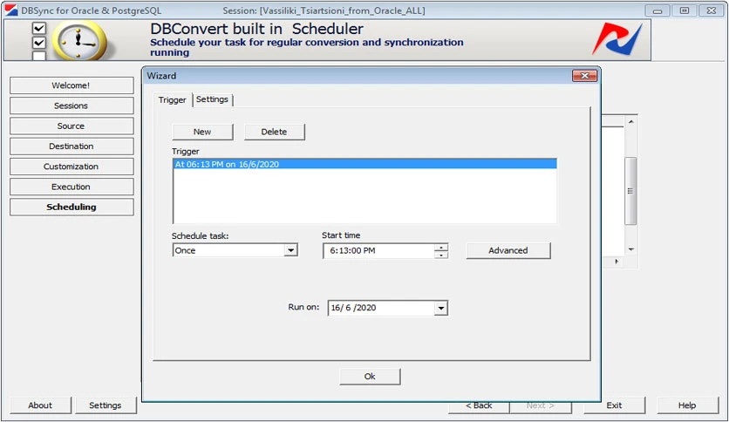This screenshot has height=422, width=729.
Task: Delete the selected trigger
Action: (x=275, y=132)
